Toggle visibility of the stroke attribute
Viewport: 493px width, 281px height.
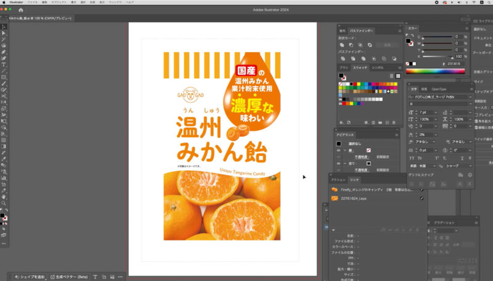click(x=338, y=151)
